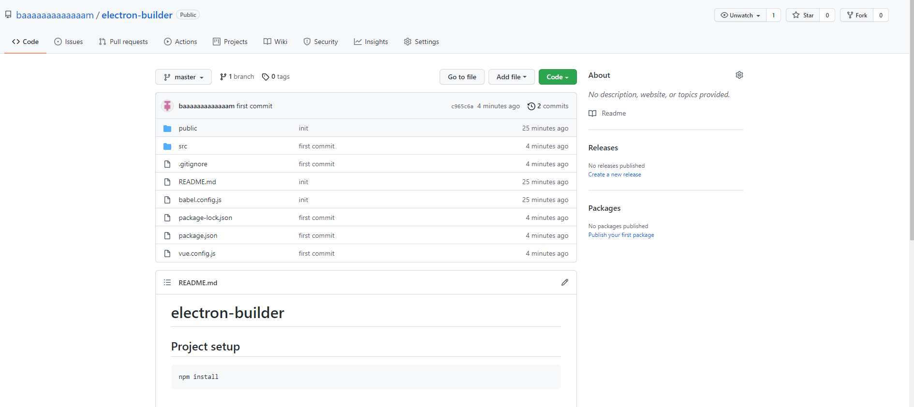The width and height of the screenshot is (914, 407).
Task: Fork the repository
Action: 857,15
